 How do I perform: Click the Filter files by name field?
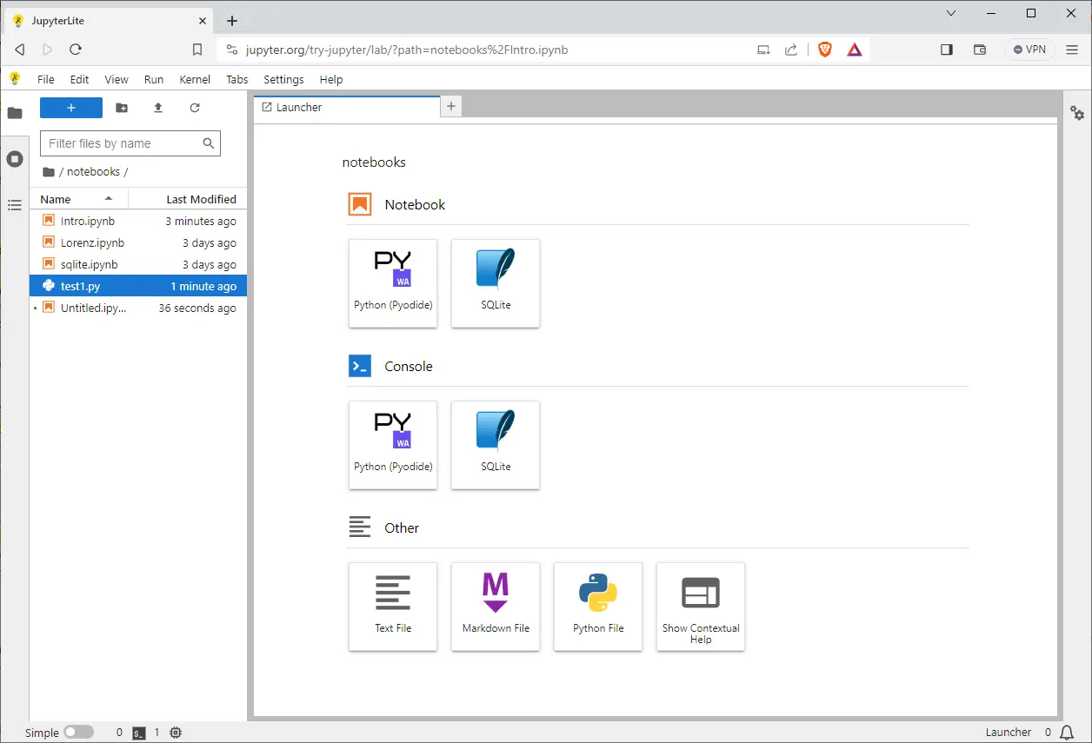(130, 143)
